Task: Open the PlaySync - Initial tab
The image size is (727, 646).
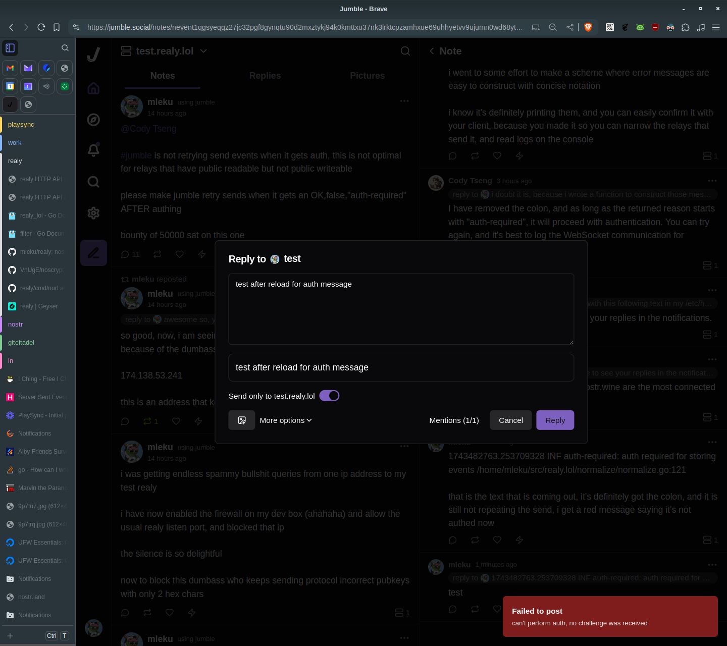Action: (x=38, y=415)
